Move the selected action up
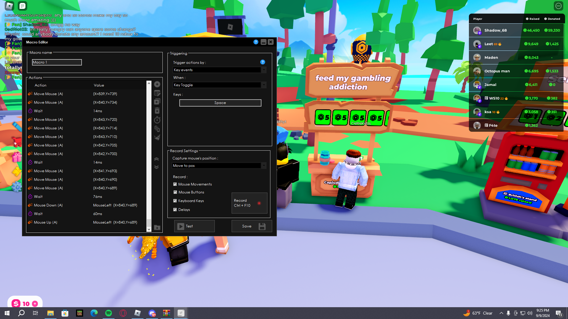Image resolution: width=568 pixels, height=319 pixels. 156,159
